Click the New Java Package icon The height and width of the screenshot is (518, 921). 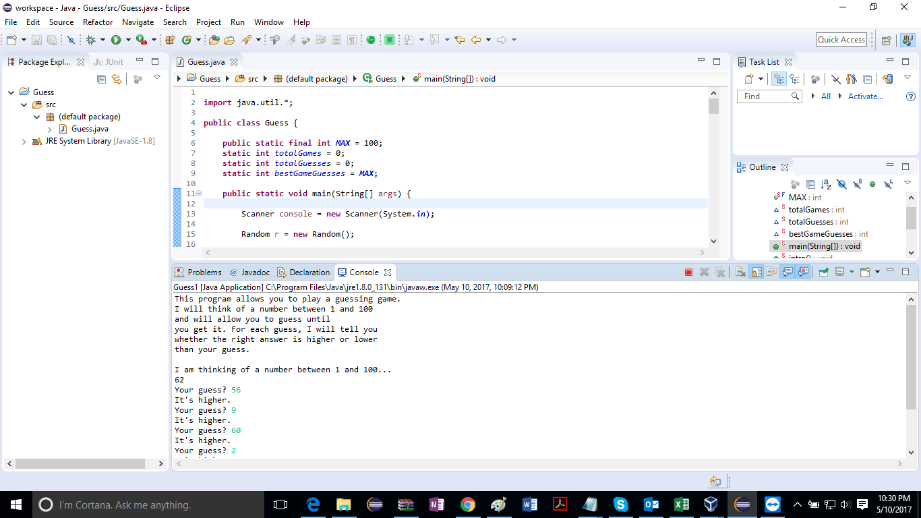point(170,40)
